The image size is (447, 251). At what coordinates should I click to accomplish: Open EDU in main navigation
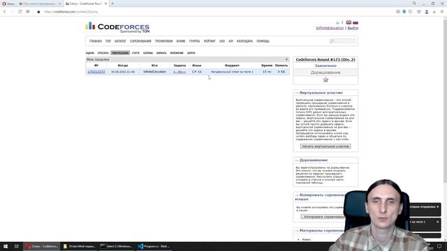coord(222,41)
